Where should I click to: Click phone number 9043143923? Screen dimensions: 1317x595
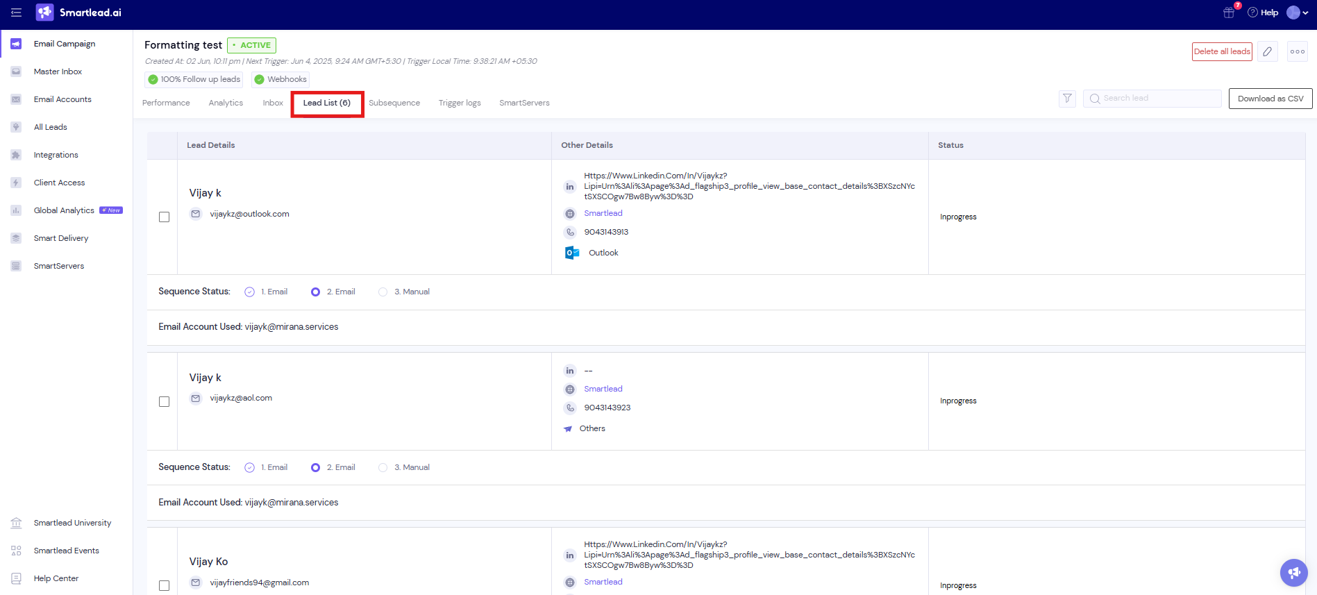(607, 408)
